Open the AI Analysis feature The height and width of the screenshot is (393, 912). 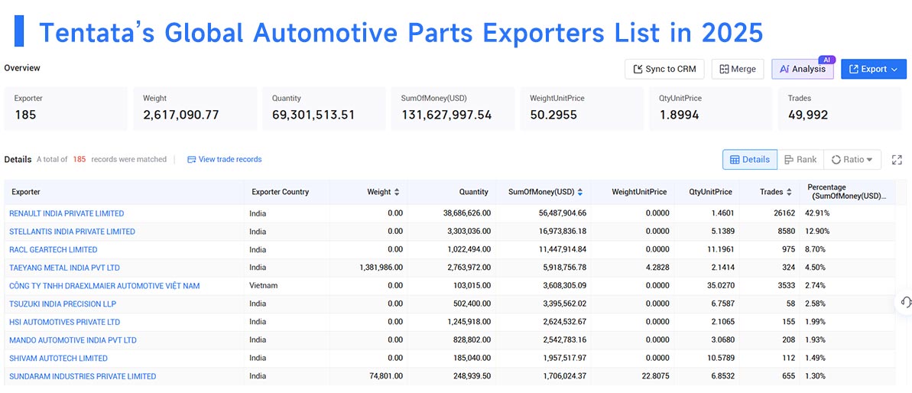(x=803, y=69)
